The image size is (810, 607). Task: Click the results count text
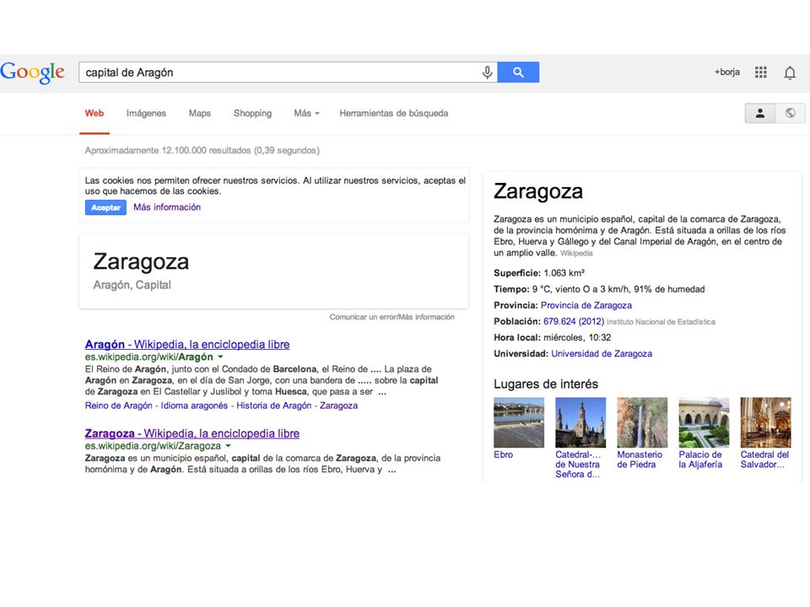tap(202, 150)
